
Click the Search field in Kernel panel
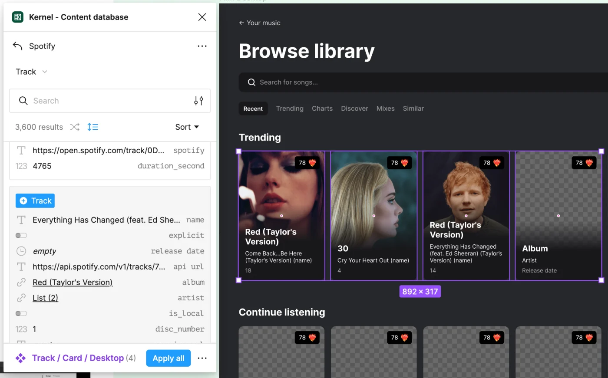pyautogui.click(x=110, y=101)
